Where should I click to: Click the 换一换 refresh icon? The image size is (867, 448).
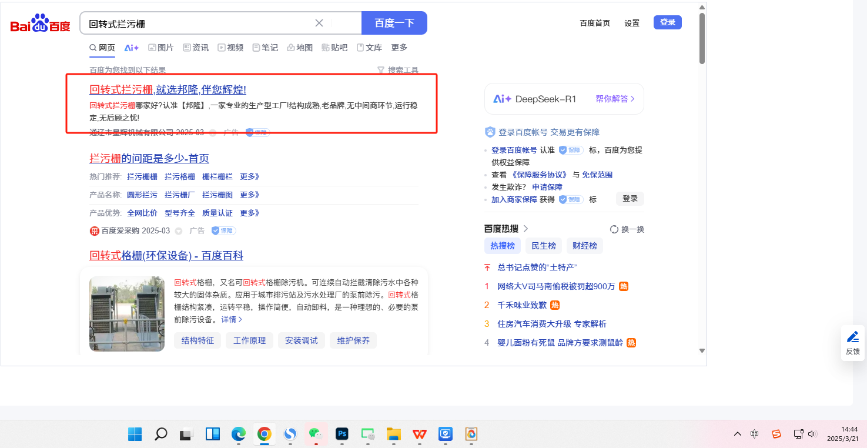coord(614,229)
